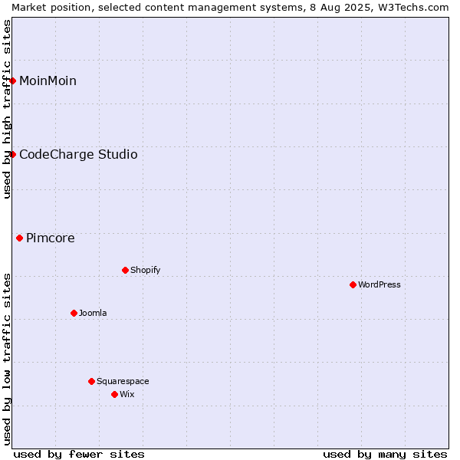The height and width of the screenshot is (460, 460).
Task: Select the WordPress data point
Action: (353, 284)
